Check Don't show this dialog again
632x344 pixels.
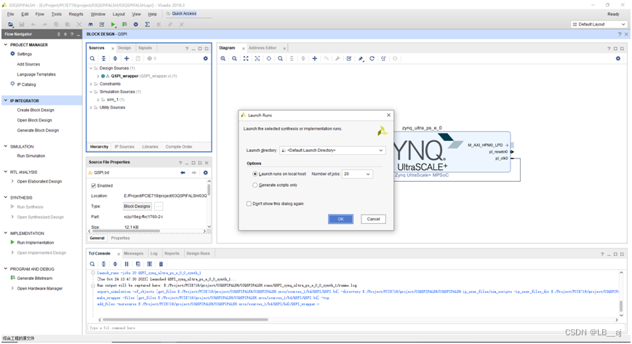tap(249, 204)
